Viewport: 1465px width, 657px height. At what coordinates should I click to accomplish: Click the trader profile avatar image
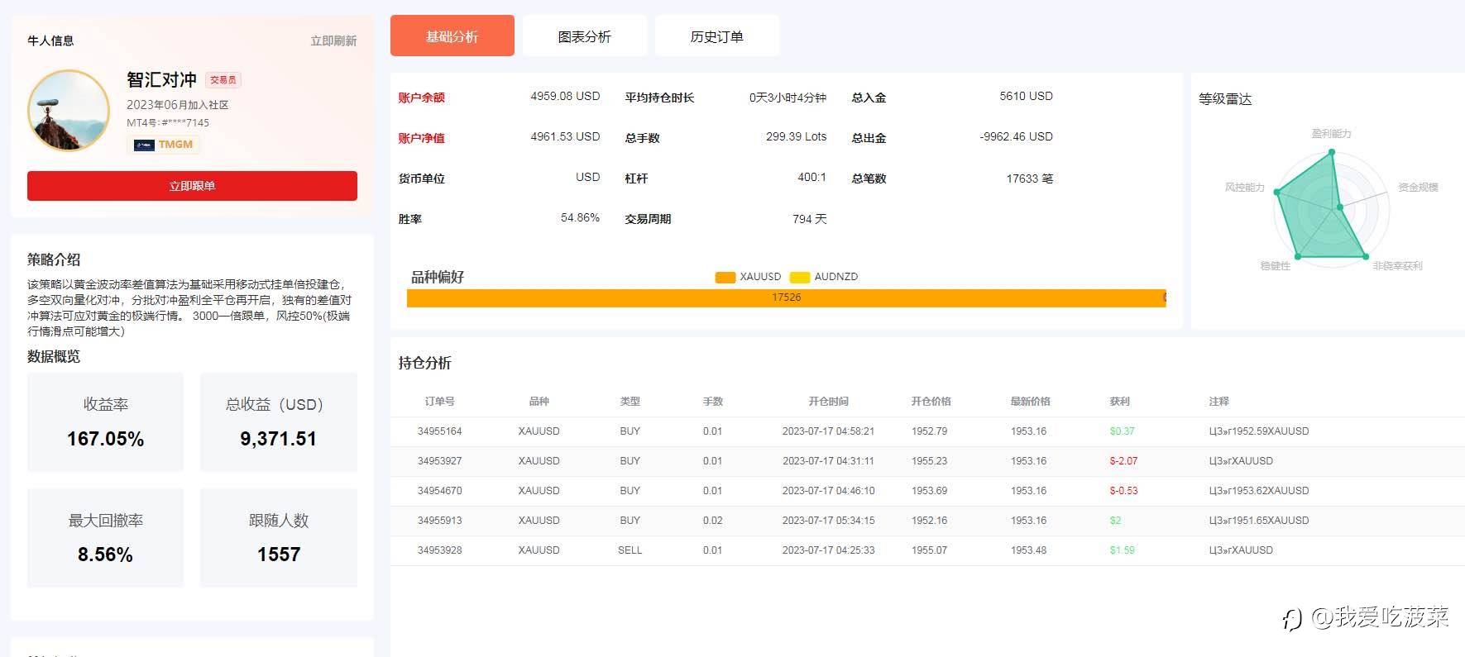[x=69, y=111]
